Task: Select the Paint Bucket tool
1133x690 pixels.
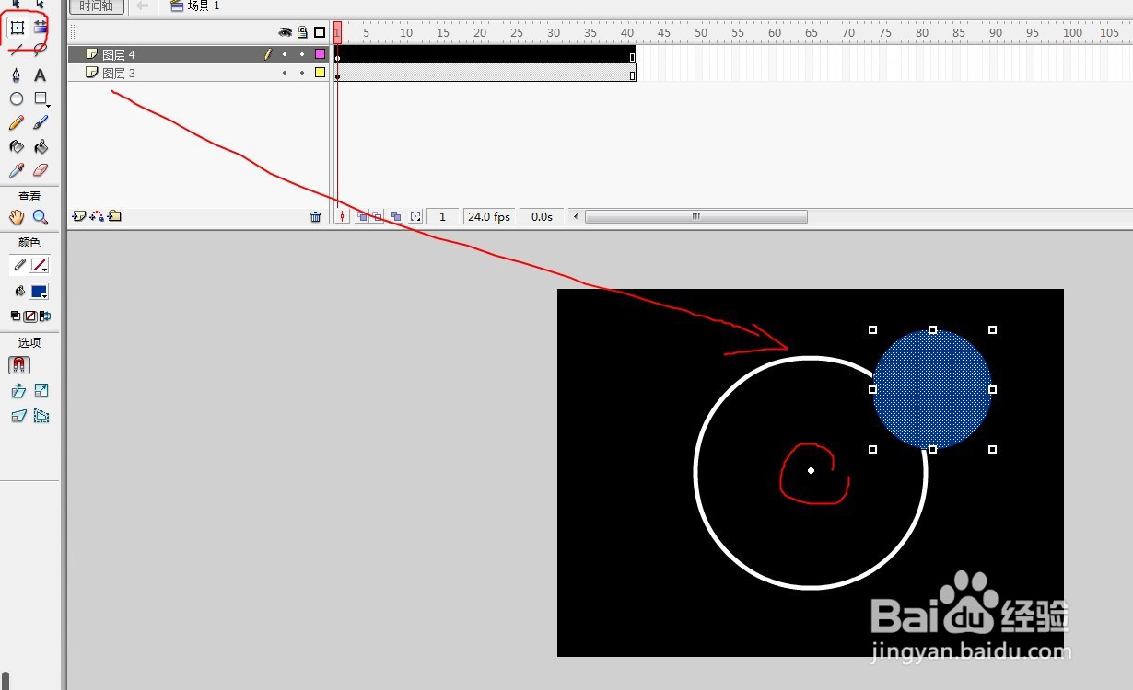Action: tap(41, 146)
